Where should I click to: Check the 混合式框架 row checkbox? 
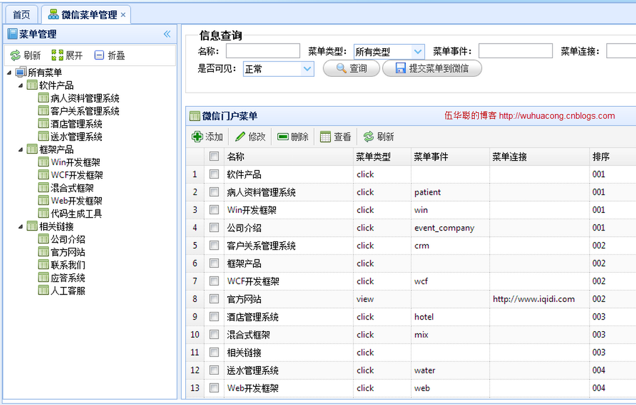click(214, 335)
